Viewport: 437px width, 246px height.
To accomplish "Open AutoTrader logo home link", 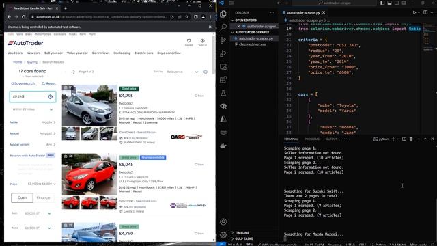I will pos(26,43).
